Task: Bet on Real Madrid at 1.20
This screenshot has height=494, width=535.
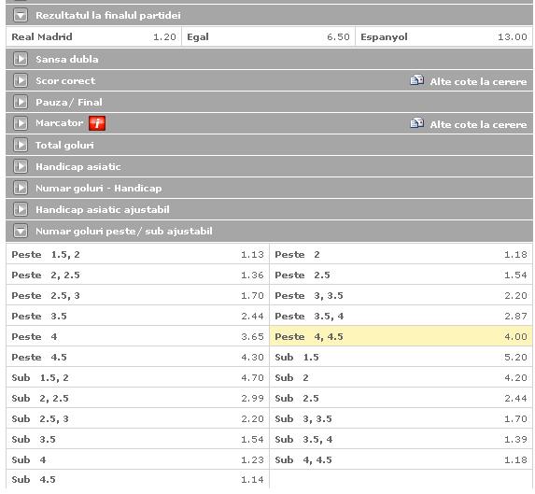Action: pyautogui.click(x=93, y=36)
